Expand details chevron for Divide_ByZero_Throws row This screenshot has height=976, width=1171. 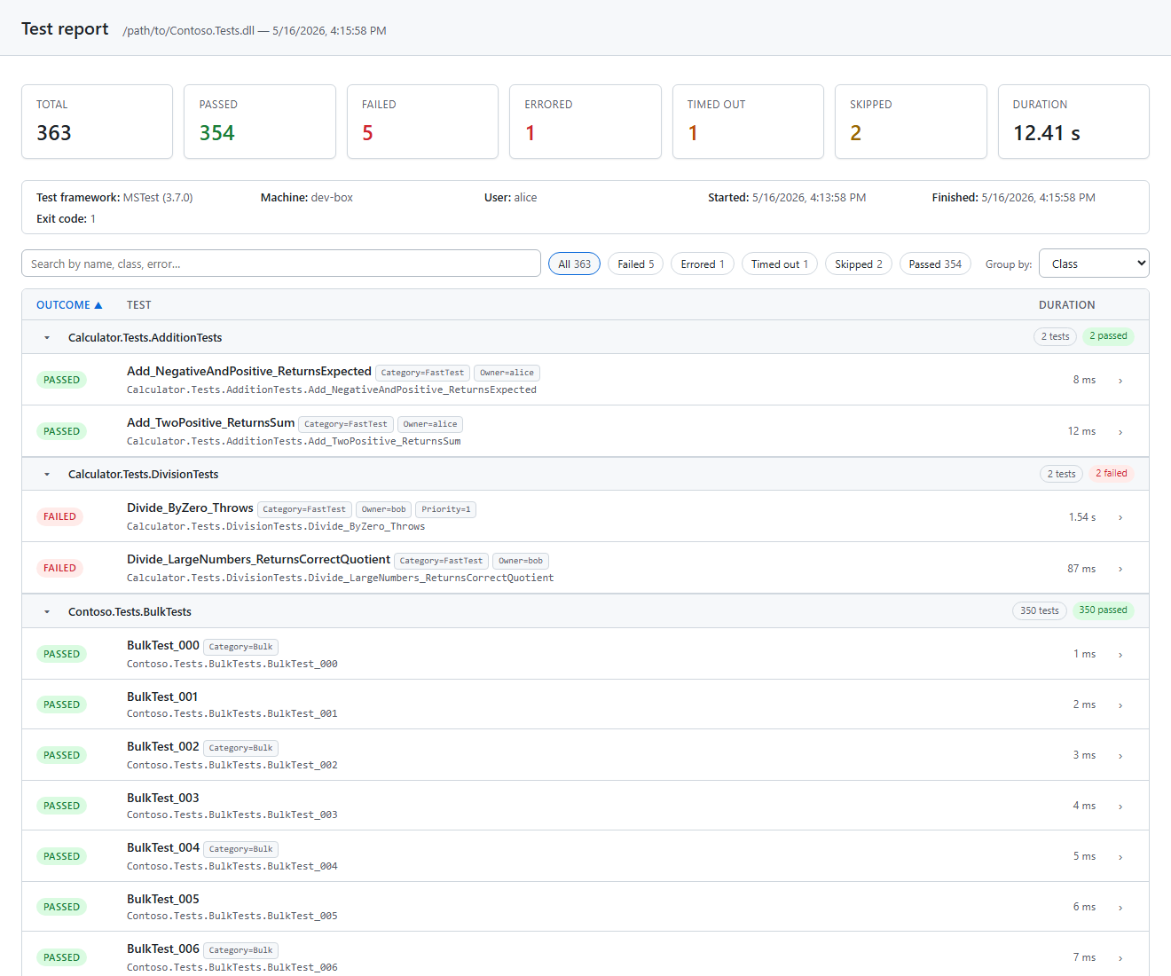(1120, 517)
